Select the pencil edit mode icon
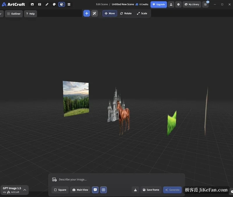This screenshot has width=233, height=197. click(47, 4)
